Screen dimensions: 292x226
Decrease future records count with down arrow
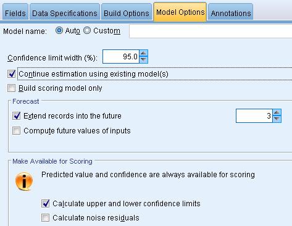coord(277,119)
